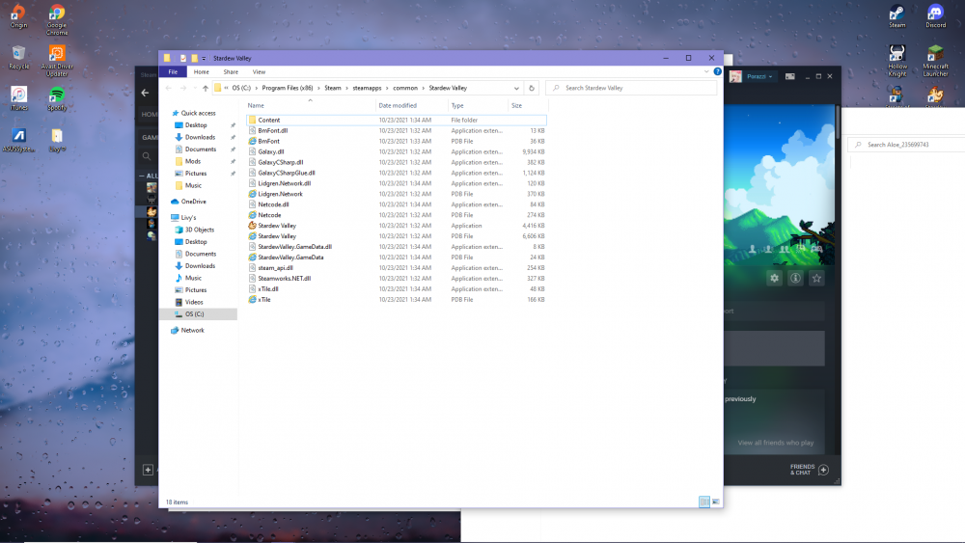
Task: Click the Search Aloe_235699743 field
Action: (x=906, y=145)
